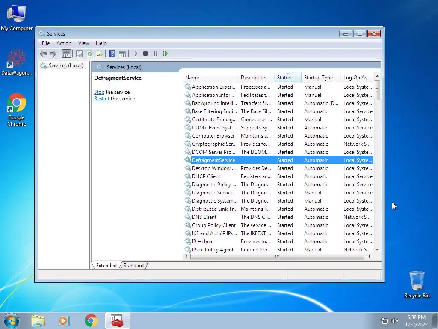
Task: Click the taskbar clock showing 5:38 PM
Action: [416, 321]
